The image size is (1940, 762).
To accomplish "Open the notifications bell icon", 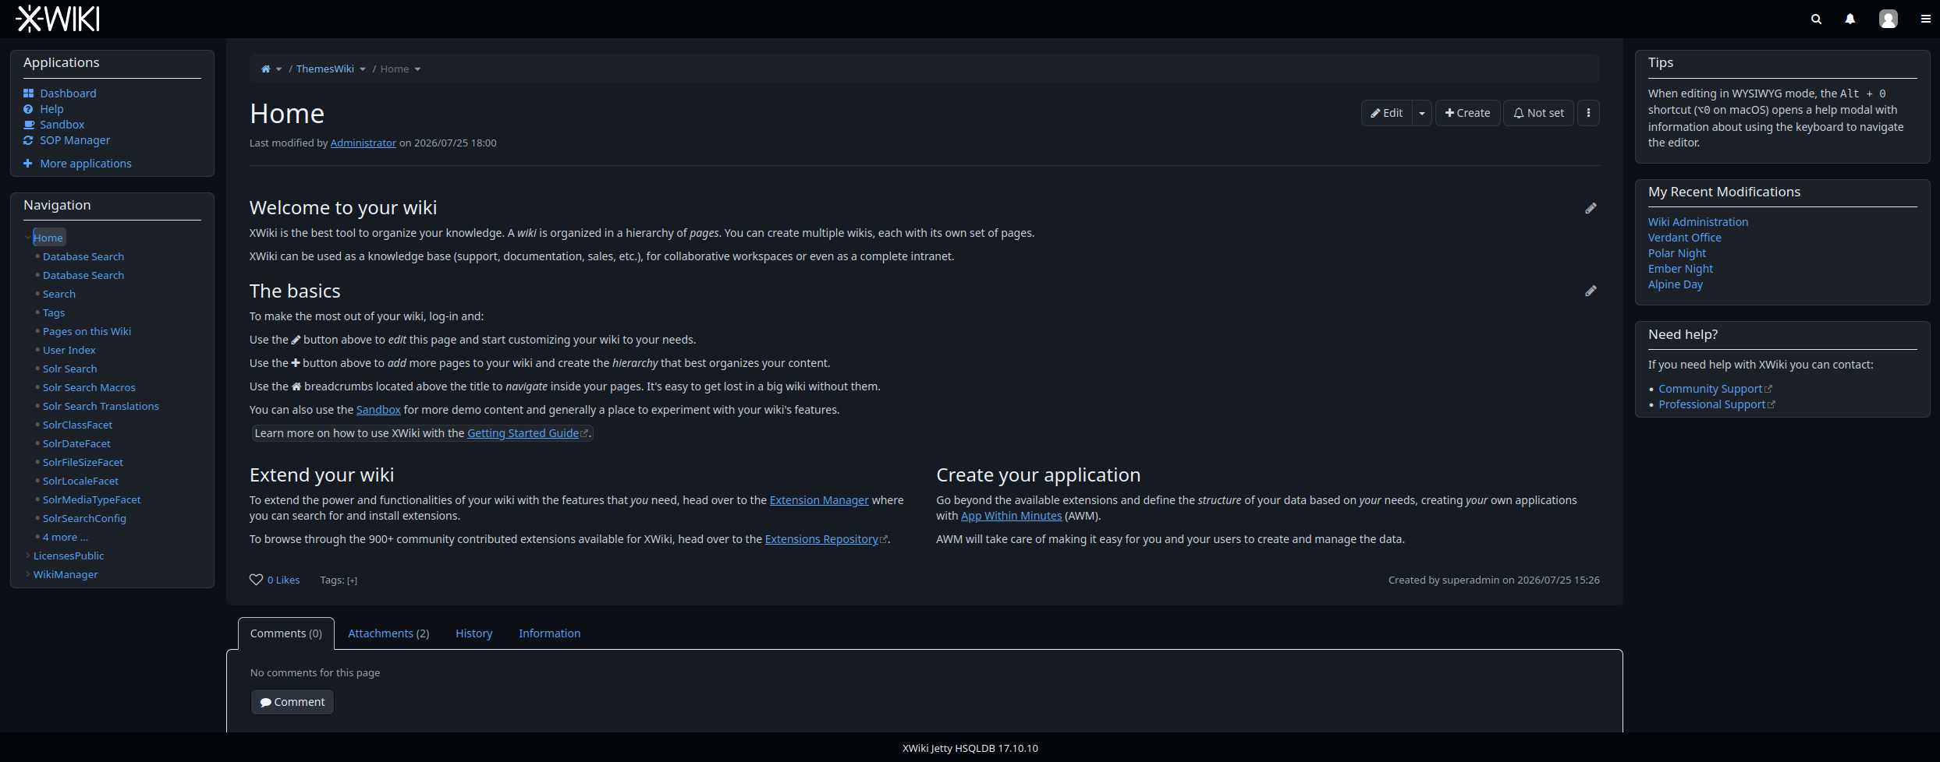I will (x=1850, y=19).
